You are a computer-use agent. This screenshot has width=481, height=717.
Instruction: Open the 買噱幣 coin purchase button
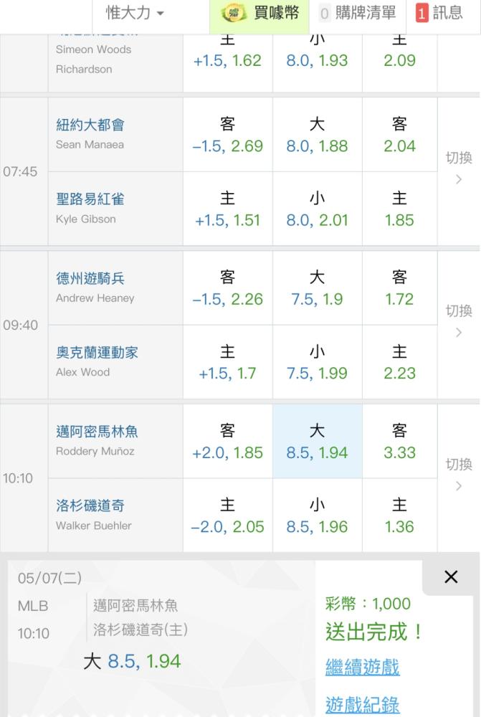259,14
